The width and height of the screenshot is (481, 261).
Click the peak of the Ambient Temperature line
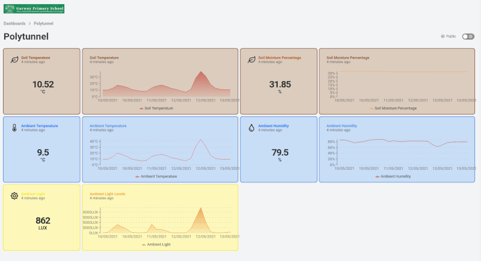pos(201,140)
